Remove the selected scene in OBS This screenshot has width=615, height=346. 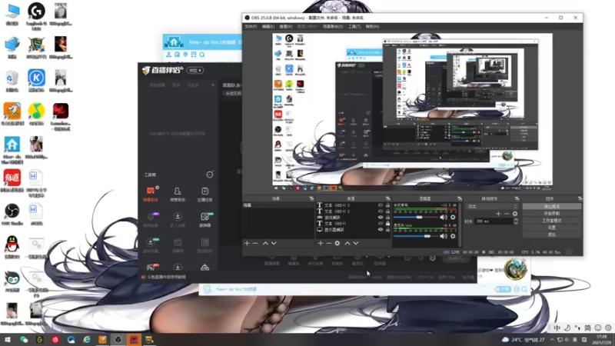(x=255, y=243)
